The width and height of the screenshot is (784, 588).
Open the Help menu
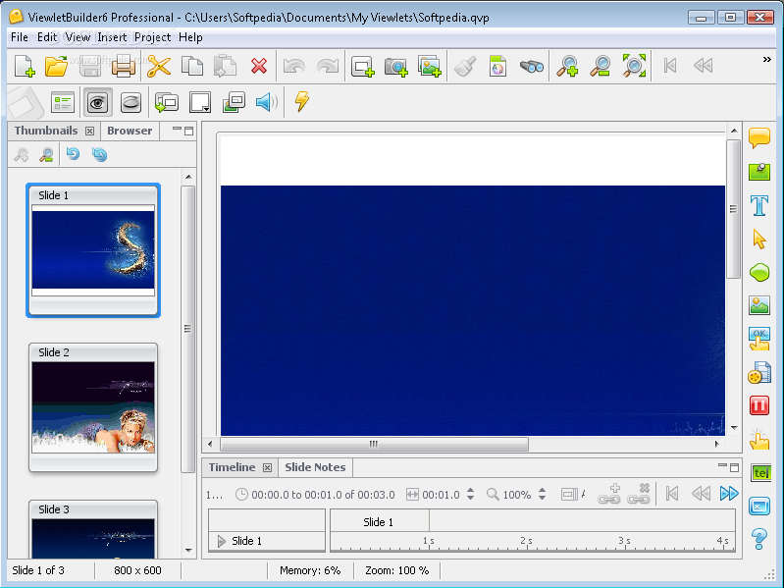coord(190,37)
